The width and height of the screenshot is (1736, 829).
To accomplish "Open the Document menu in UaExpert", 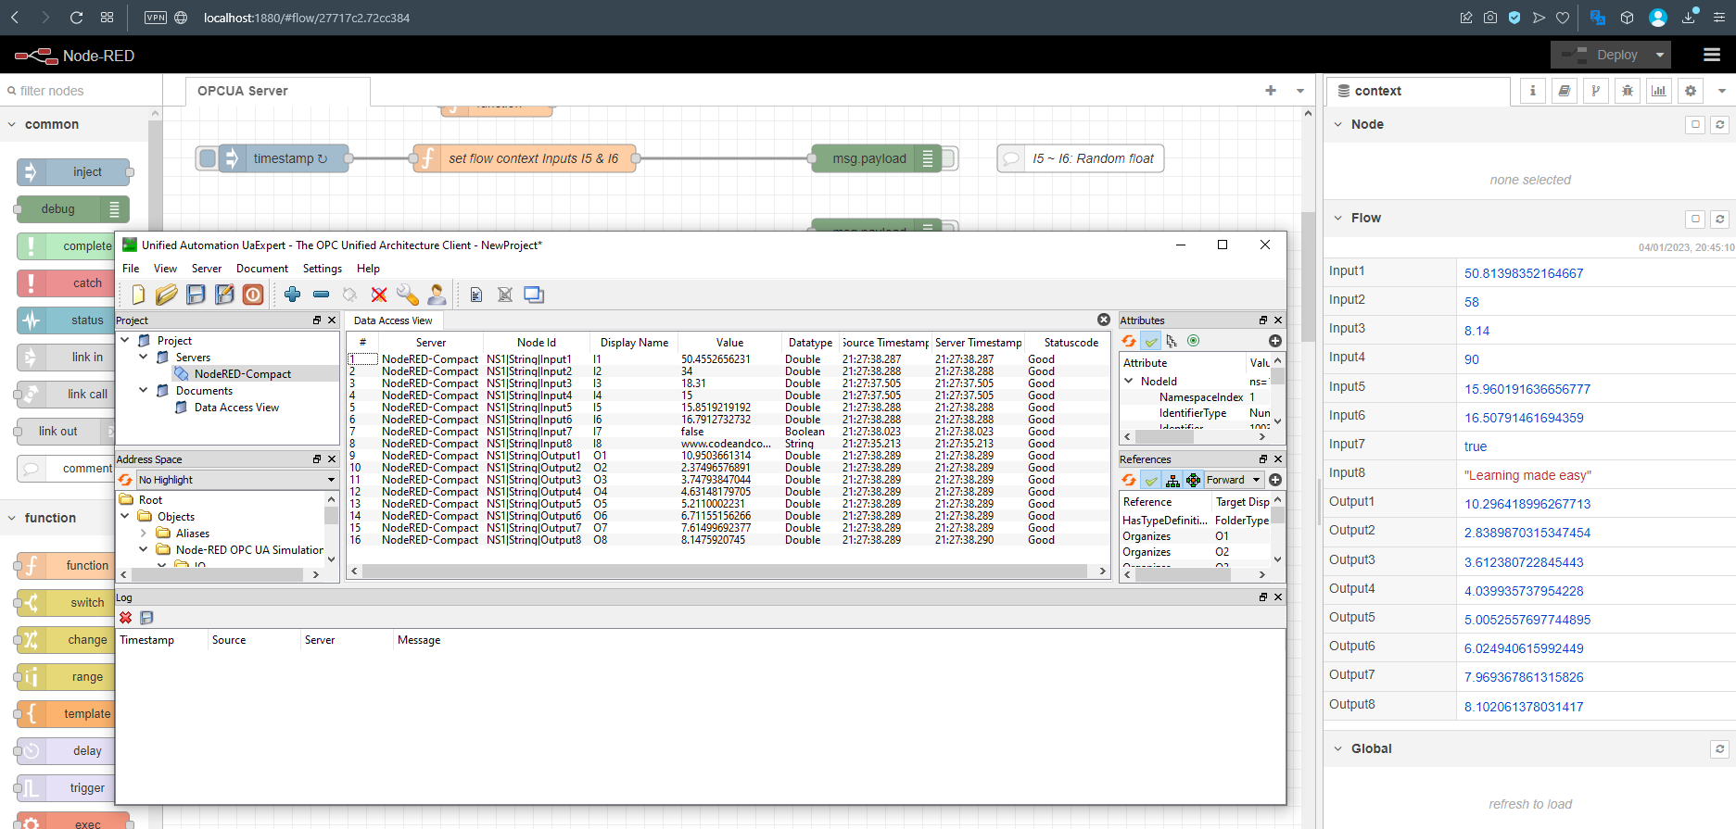I will [x=262, y=269].
